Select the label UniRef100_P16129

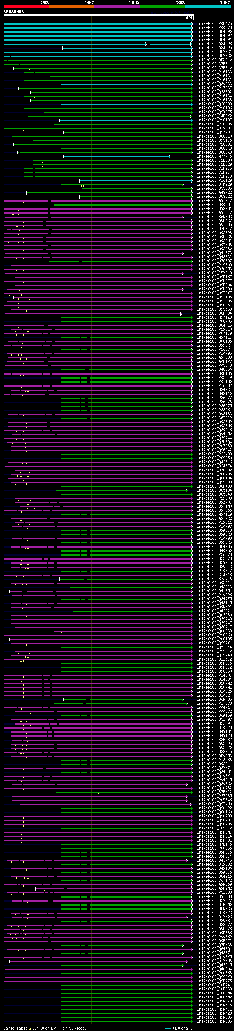pyautogui.click(x=214, y=181)
